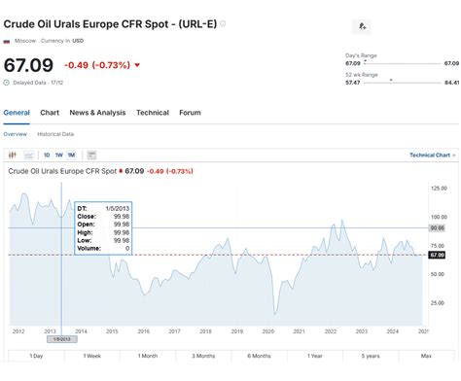461x381 pixels.
Task: Click the info icon beside the (URL-E) title
Action: pos(223,23)
